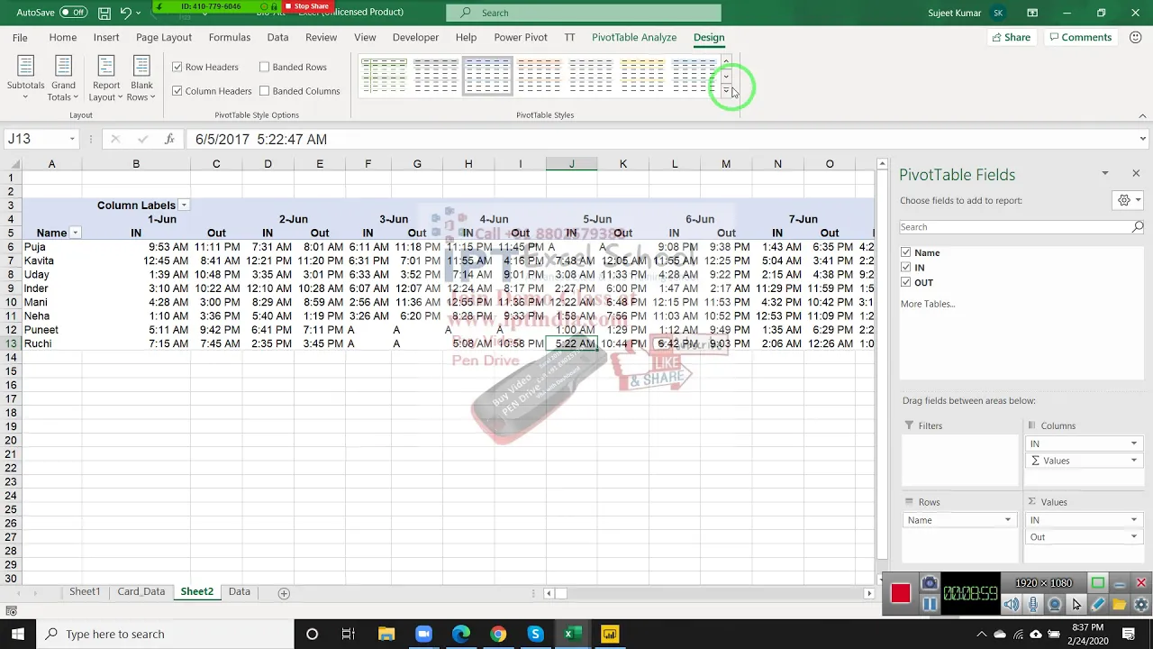Open the Out field dropdown in Values area
Viewport: 1153px width, 649px height.
1133,537
